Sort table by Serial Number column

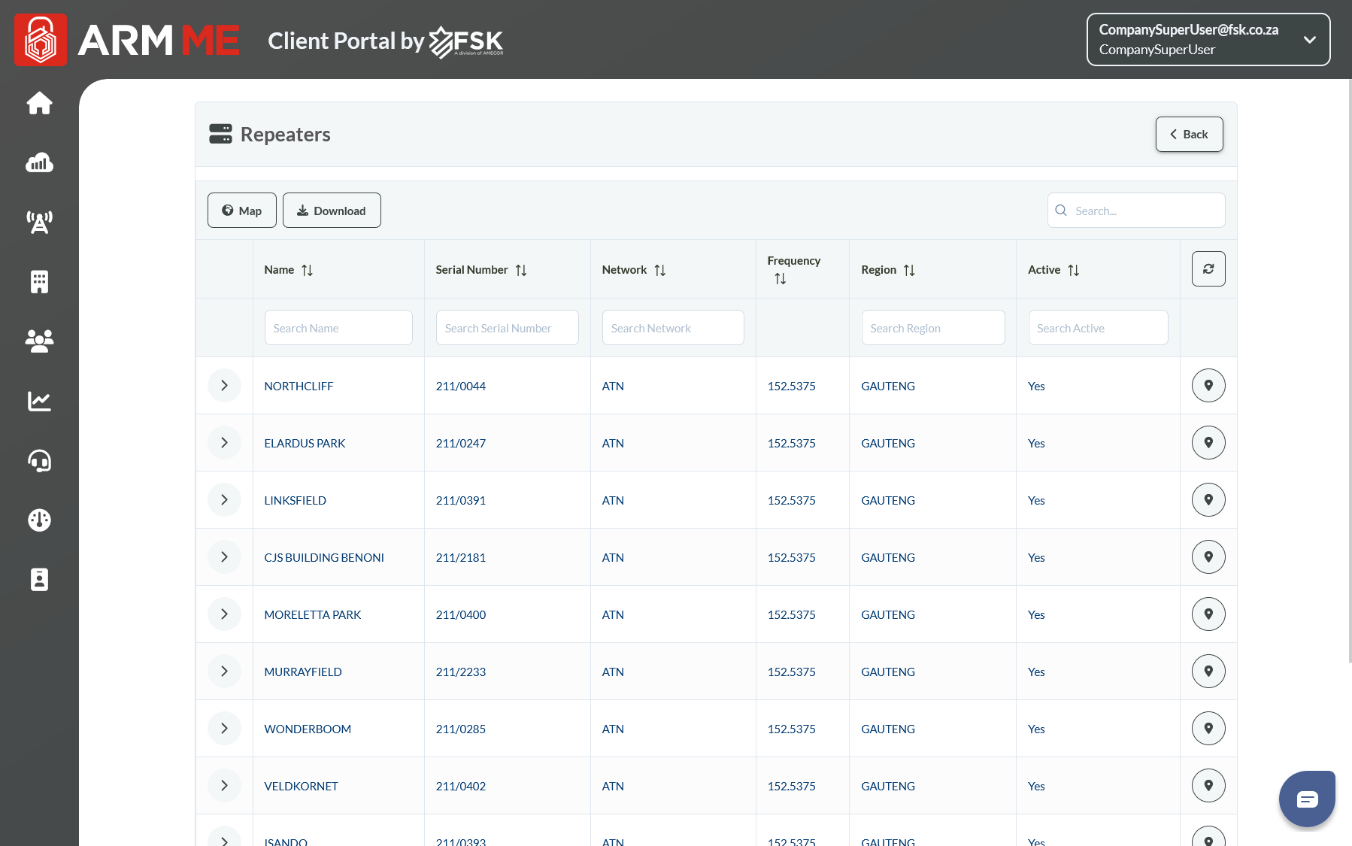point(521,270)
